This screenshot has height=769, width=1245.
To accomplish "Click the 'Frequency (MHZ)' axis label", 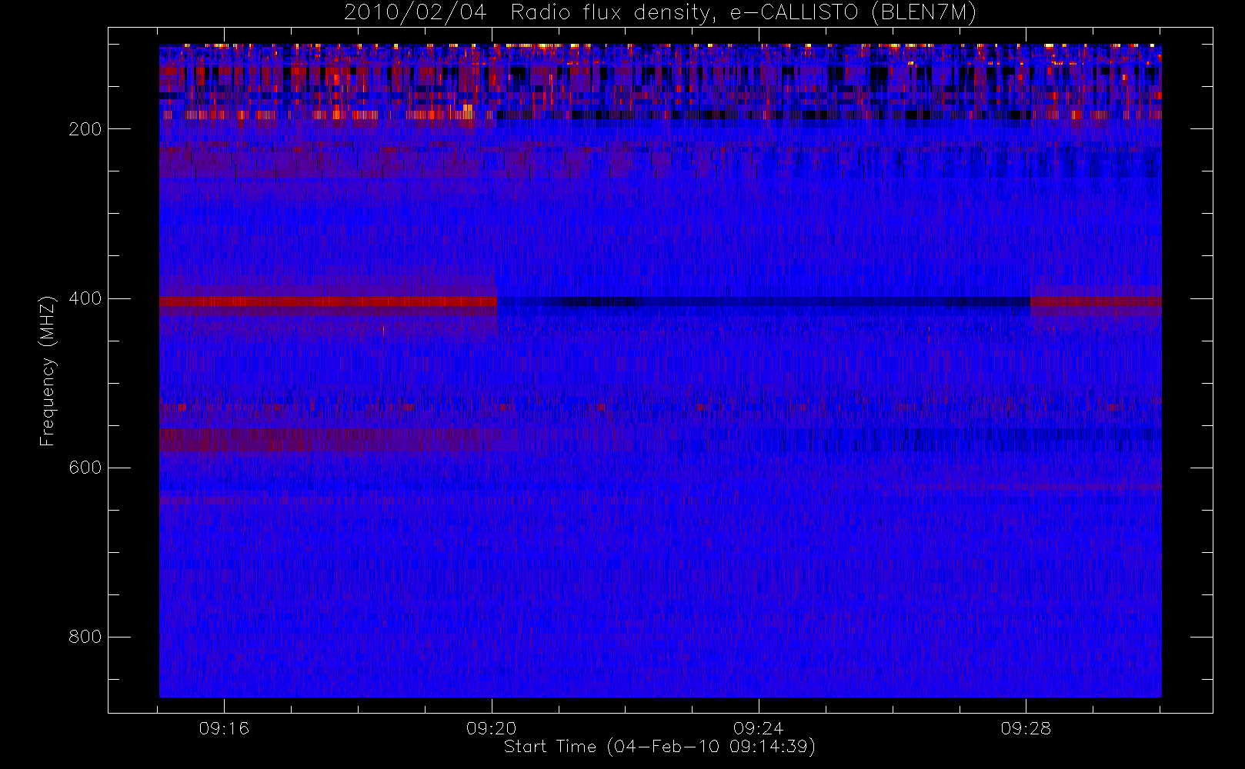I will pyautogui.click(x=48, y=370).
